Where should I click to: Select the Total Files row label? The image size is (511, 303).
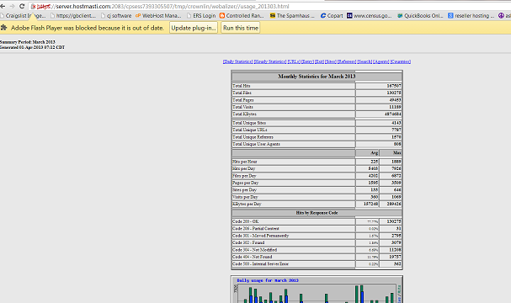242,93
